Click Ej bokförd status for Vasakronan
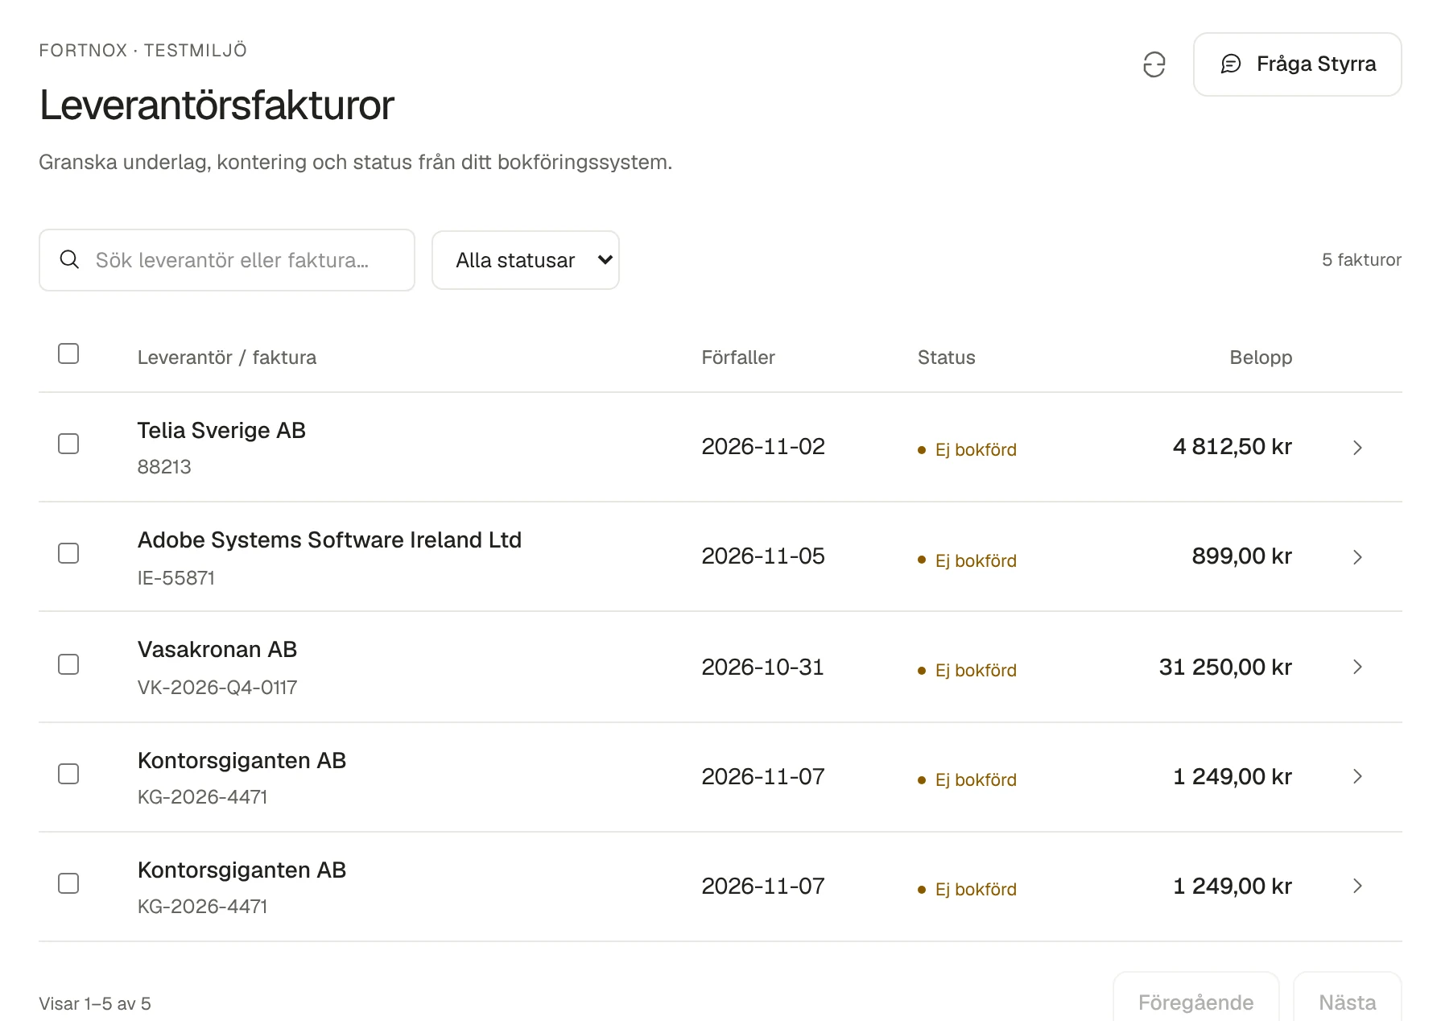The width and height of the screenshot is (1441, 1021). click(x=967, y=671)
